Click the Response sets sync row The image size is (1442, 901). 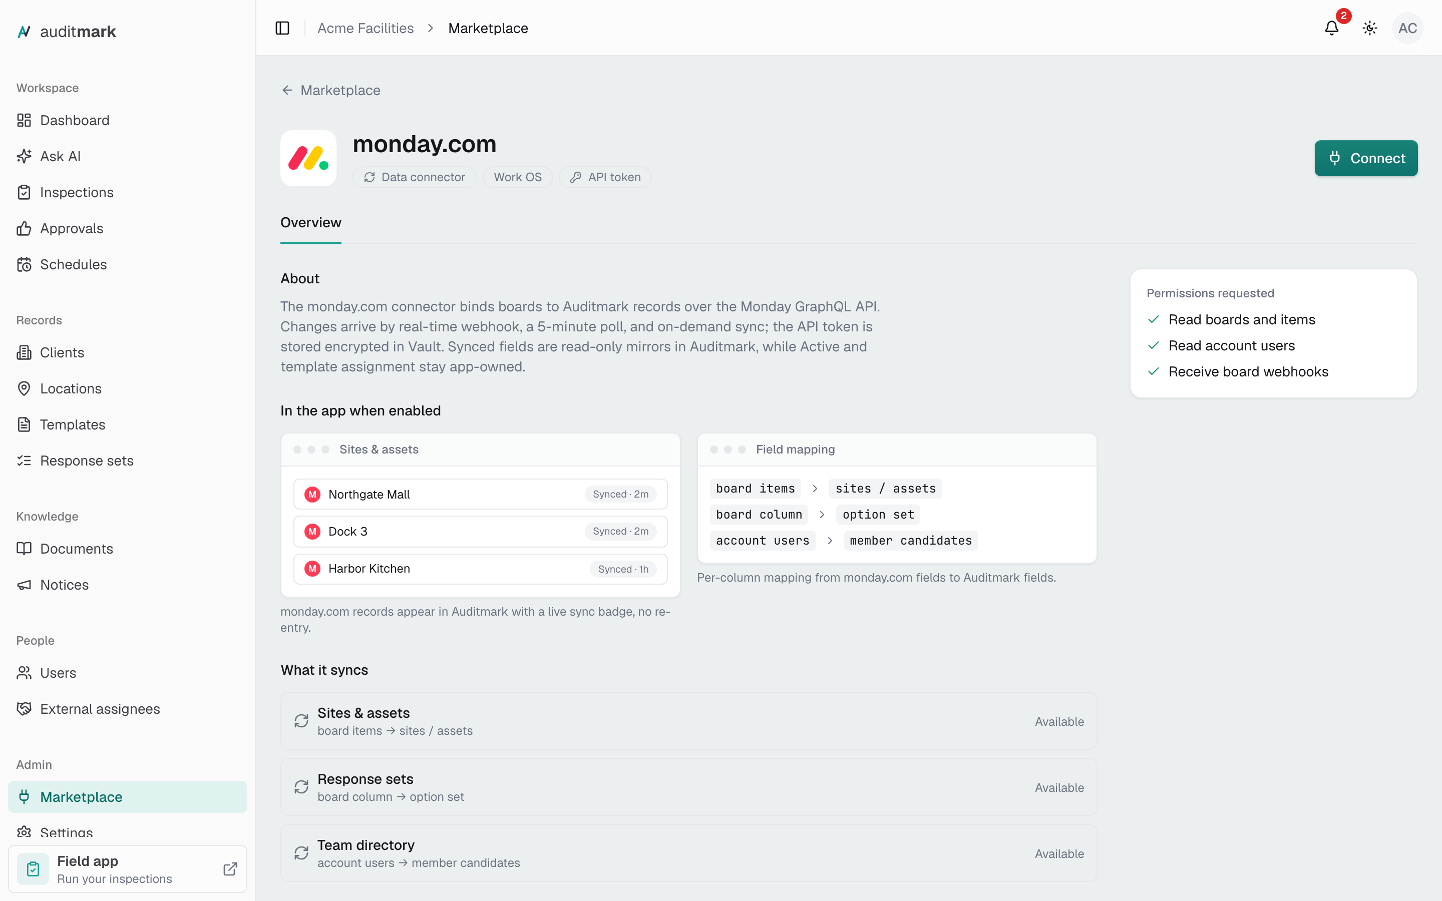(x=688, y=787)
